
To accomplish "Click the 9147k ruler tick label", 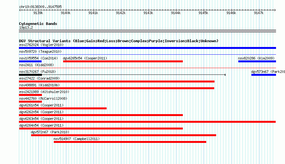I will [x=259, y=13].
